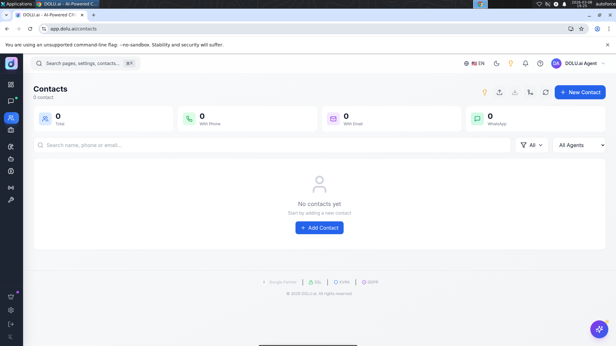Open the notifications bell in top bar
The width and height of the screenshot is (616, 346).
point(526,63)
